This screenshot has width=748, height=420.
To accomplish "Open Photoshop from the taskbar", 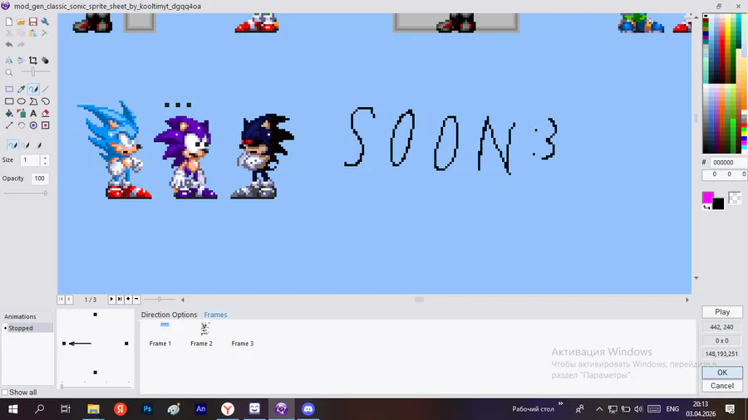I will click(x=147, y=408).
